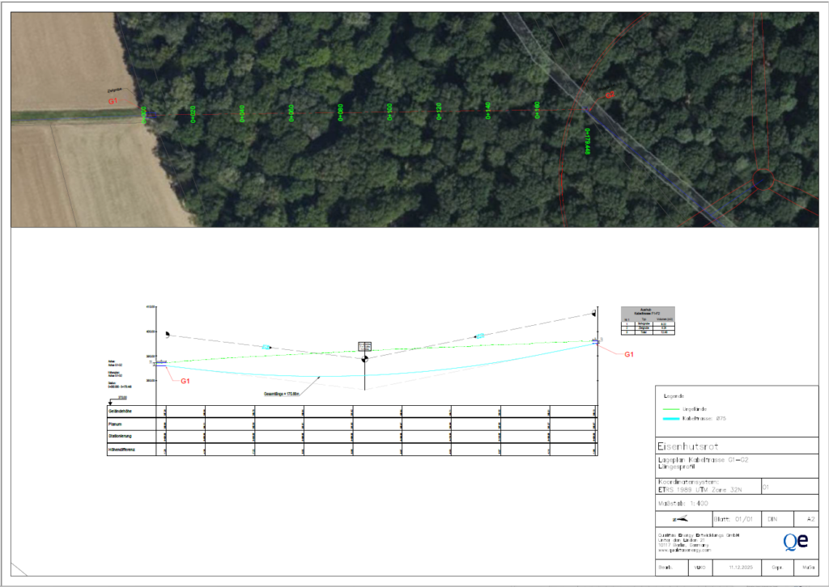Click the green Urgelände legend line
The image size is (829, 587).
pyautogui.click(x=672, y=410)
